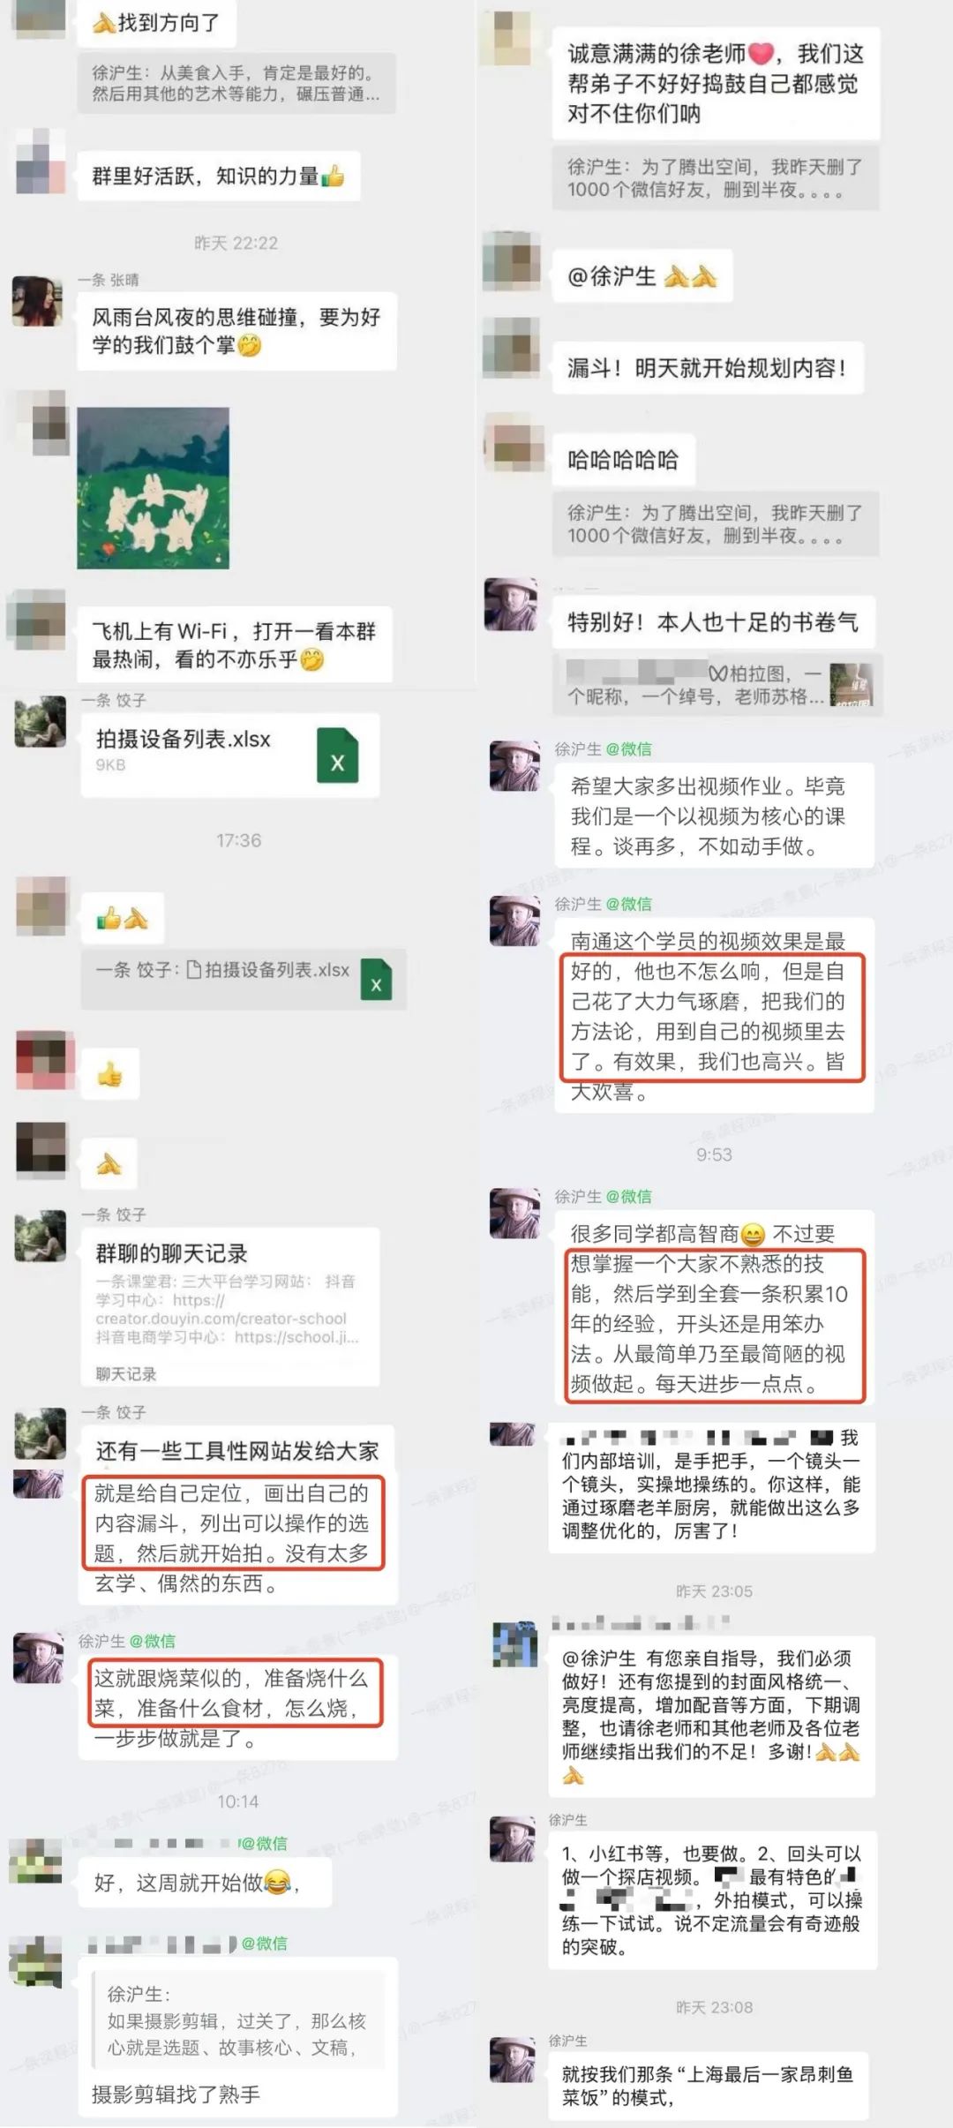This screenshot has height=2128, width=953.
Task: Click the message 哈哈哈哈哈
Action: click(623, 460)
